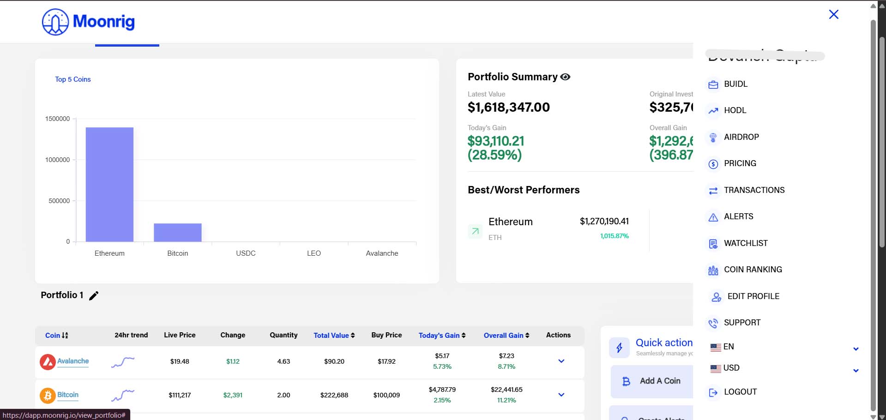Click the Top 5 Coins link

pos(73,79)
